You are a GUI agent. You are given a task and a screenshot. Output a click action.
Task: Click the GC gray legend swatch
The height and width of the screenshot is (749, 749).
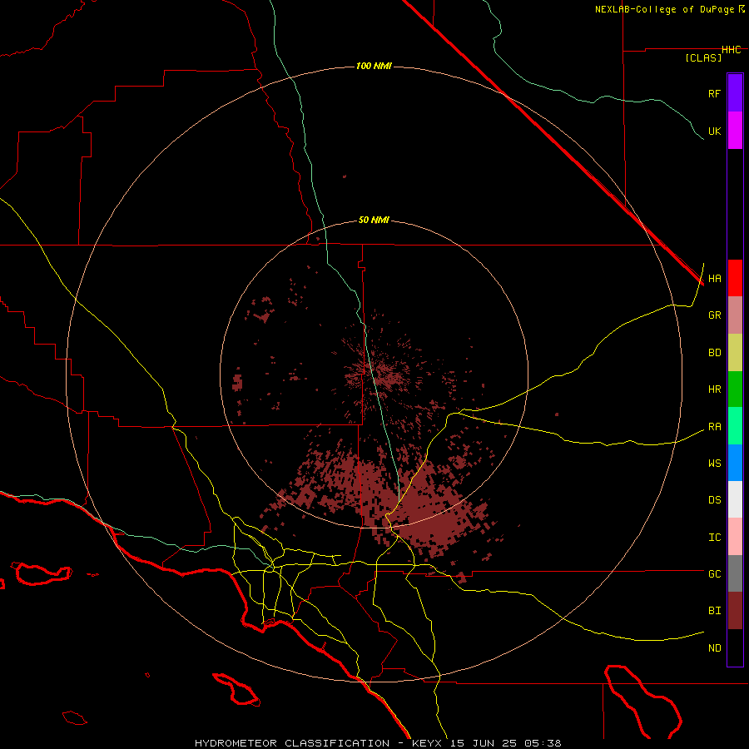point(735,573)
